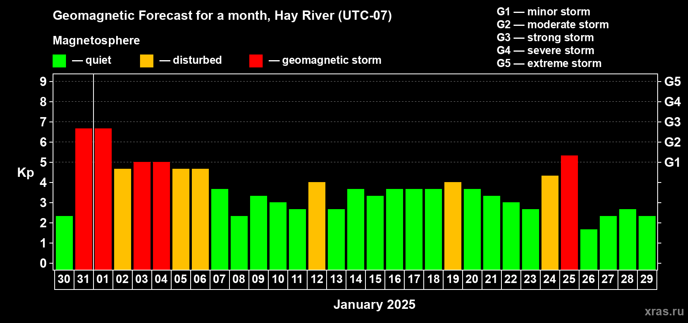The height and width of the screenshot is (323, 688).
Task: Click the orange bar for day 02
Action: 123,219
